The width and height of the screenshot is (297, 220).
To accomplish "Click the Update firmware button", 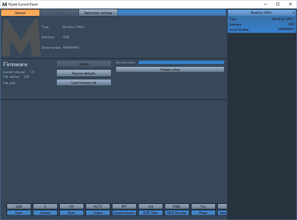I will [84, 64].
